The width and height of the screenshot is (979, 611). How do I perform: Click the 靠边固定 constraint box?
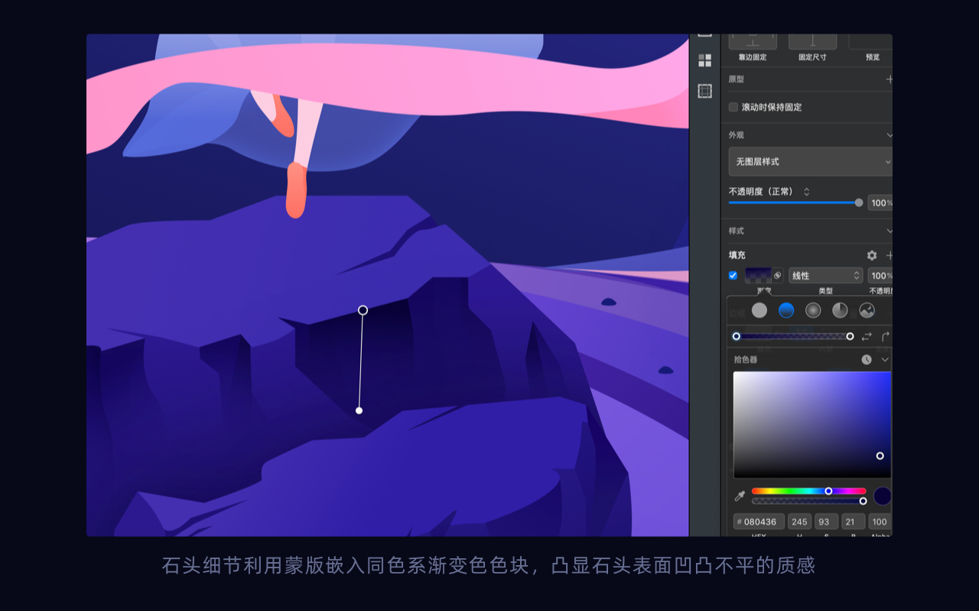(x=753, y=40)
